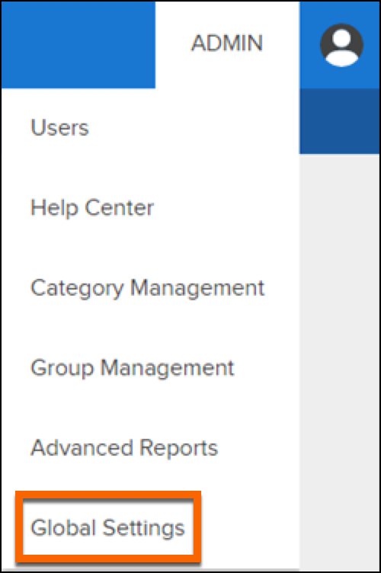This screenshot has width=381, height=573.
Task: Navigate to Help Center settings
Action: click(x=92, y=207)
